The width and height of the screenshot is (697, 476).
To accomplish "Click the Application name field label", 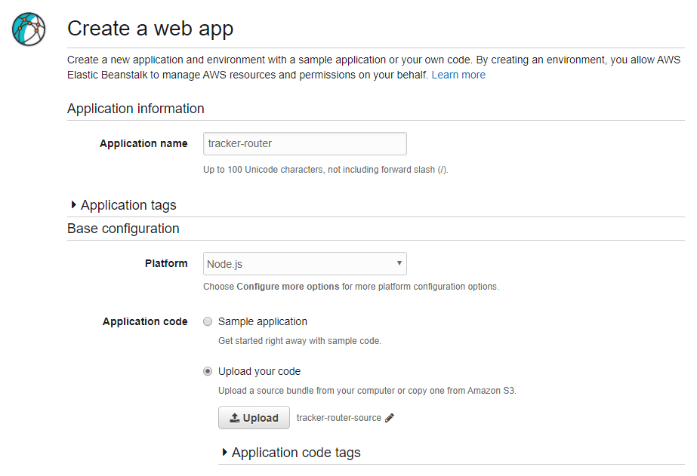I will point(143,143).
